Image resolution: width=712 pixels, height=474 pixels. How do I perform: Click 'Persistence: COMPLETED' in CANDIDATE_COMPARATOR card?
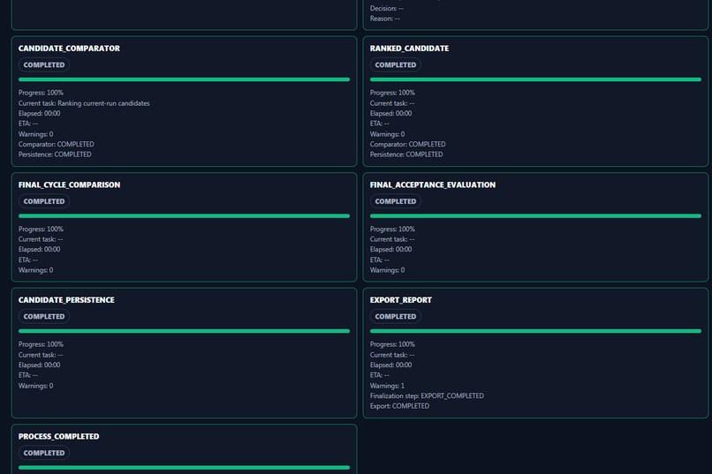pos(55,154)
